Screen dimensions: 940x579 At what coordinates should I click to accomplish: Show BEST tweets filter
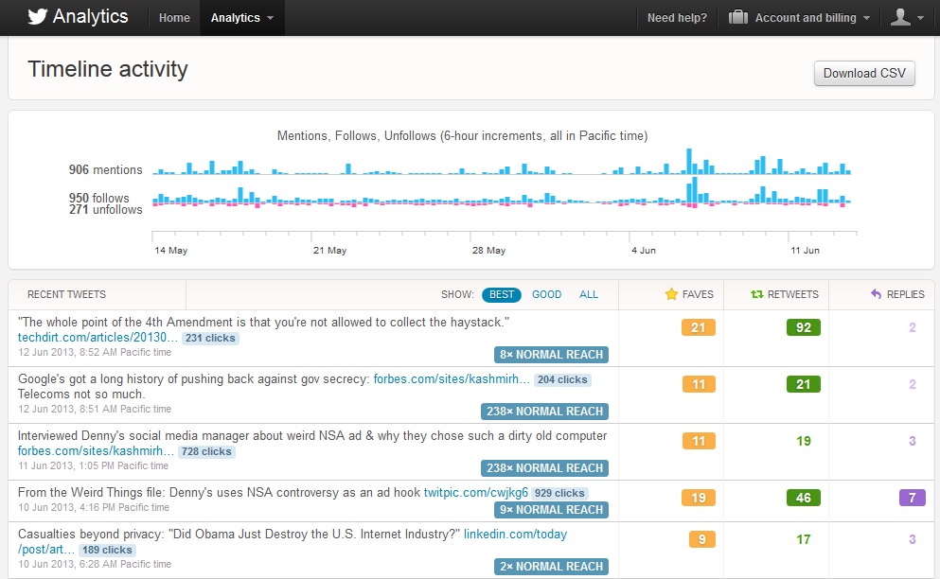502,294
